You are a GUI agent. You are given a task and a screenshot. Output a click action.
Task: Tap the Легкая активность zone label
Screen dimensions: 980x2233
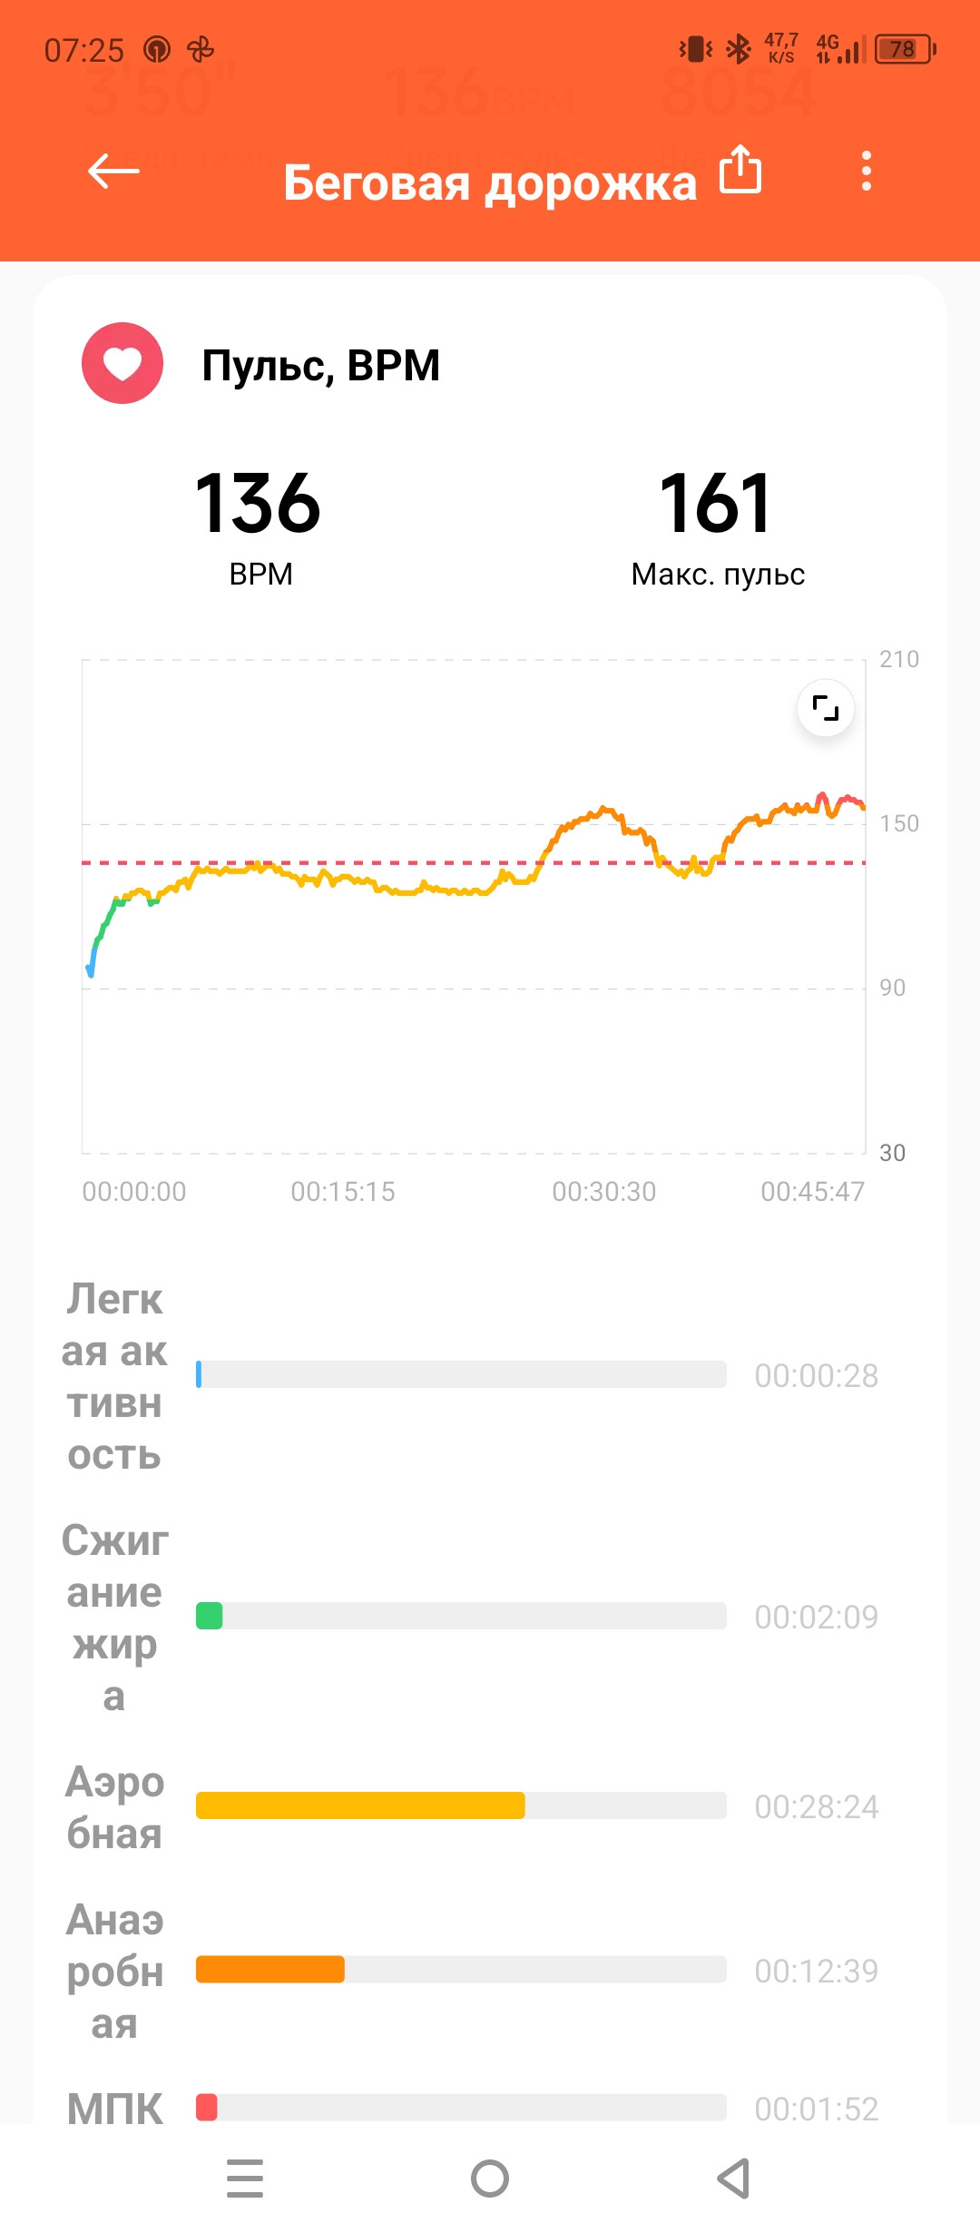pos(114,1376)
